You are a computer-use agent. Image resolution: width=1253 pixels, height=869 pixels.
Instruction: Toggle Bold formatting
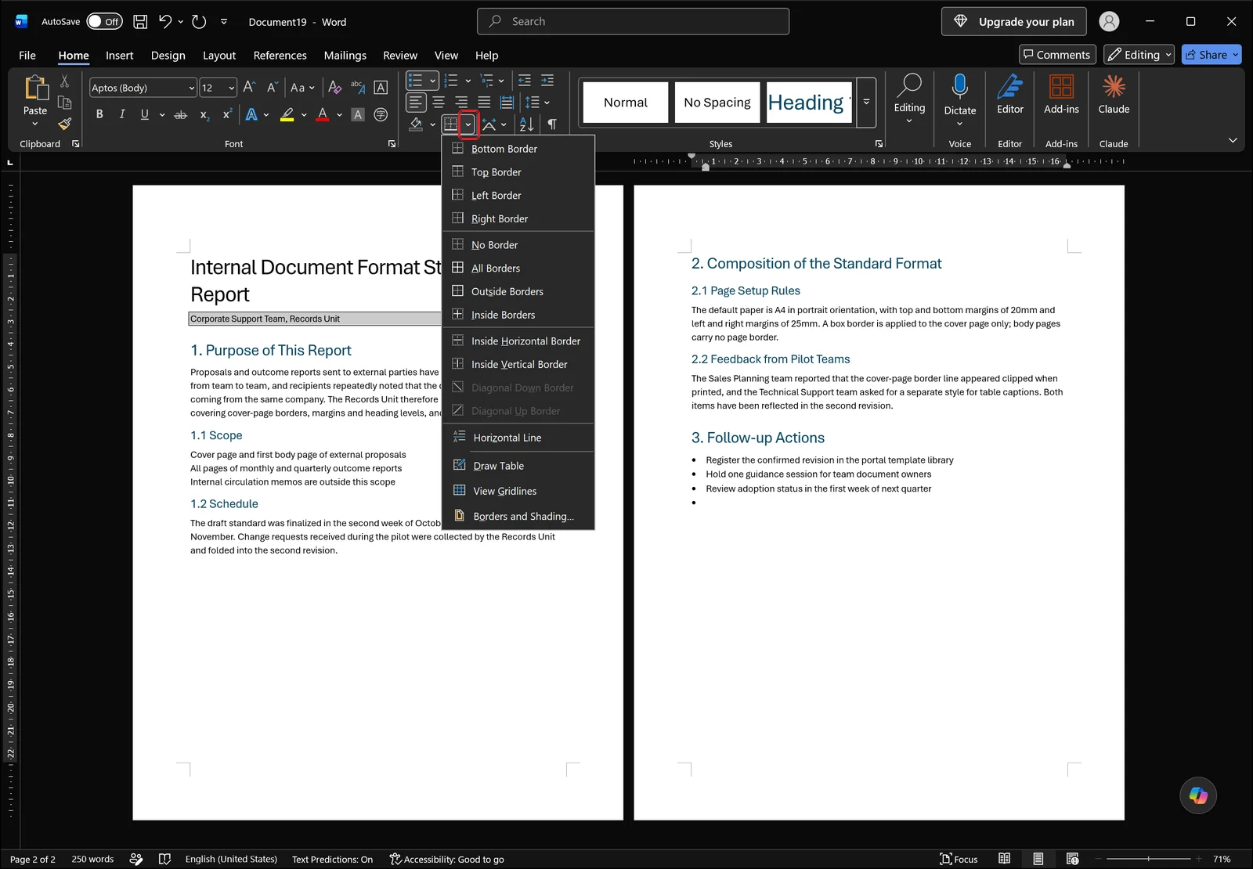pyautogui.click(x=99, y=114)
